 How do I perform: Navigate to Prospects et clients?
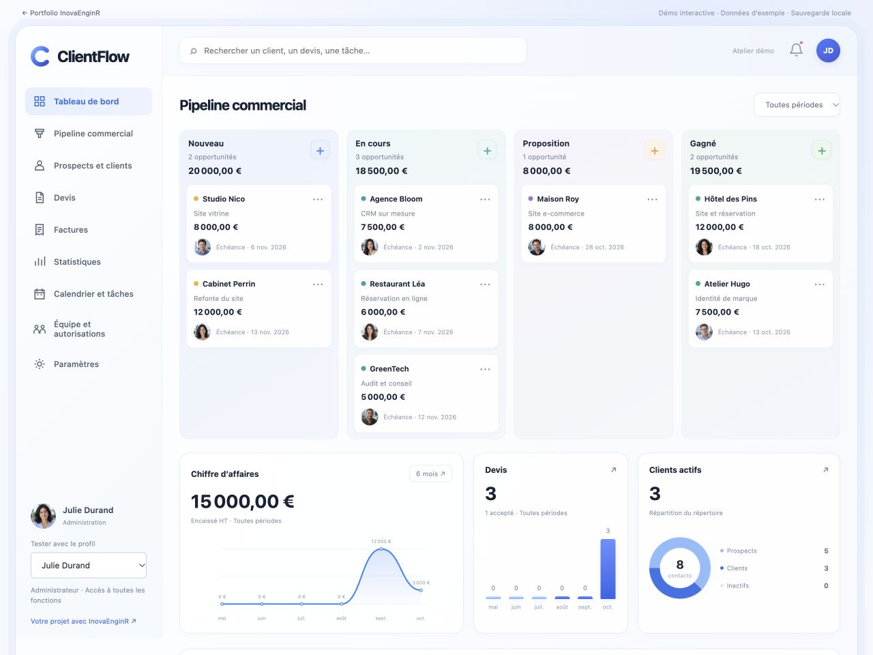coord(89,166)
